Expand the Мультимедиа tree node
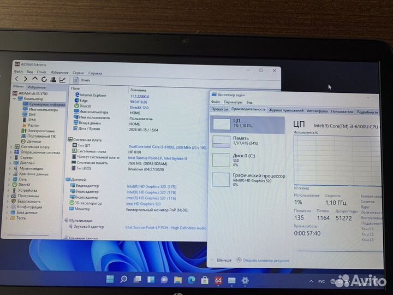Viewport: 393px width, 295px height. pos(10,168)
